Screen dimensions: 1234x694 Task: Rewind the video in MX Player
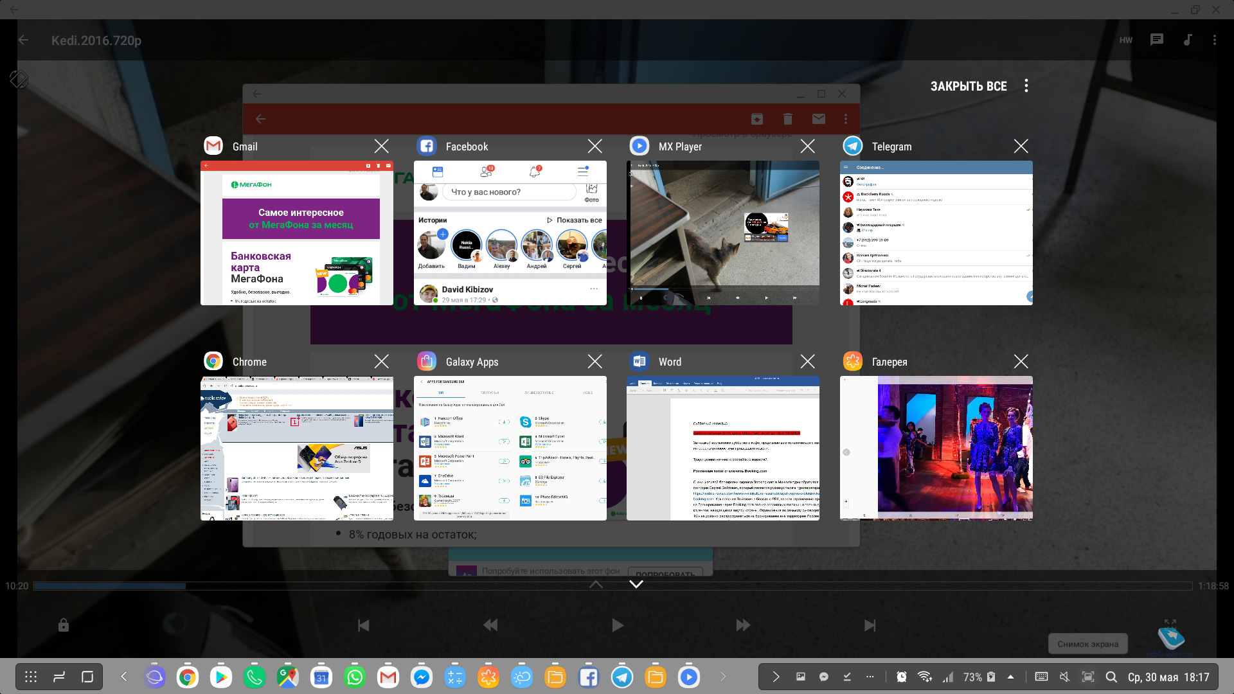pos(490,625)
